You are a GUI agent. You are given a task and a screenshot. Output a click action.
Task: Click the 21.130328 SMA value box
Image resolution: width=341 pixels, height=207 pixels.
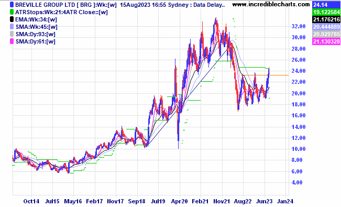point(326,41)
